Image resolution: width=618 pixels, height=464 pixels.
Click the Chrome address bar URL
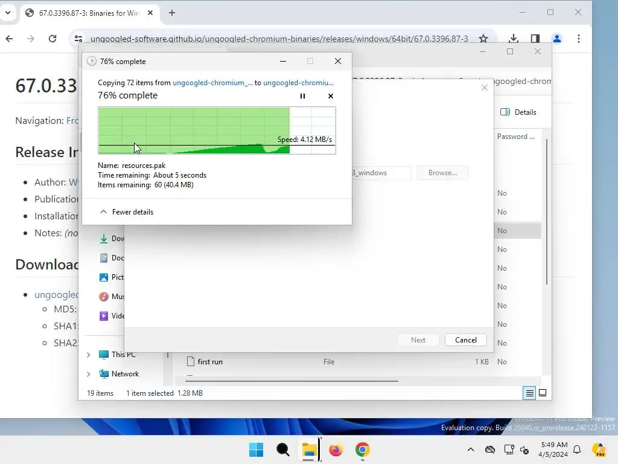(279, 39)
